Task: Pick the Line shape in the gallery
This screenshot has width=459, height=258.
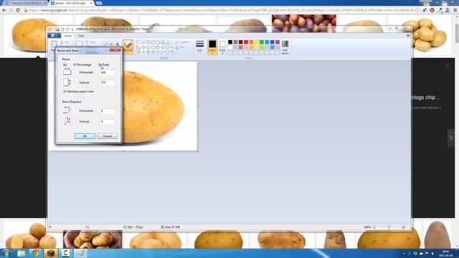Action: pos(139,43)
